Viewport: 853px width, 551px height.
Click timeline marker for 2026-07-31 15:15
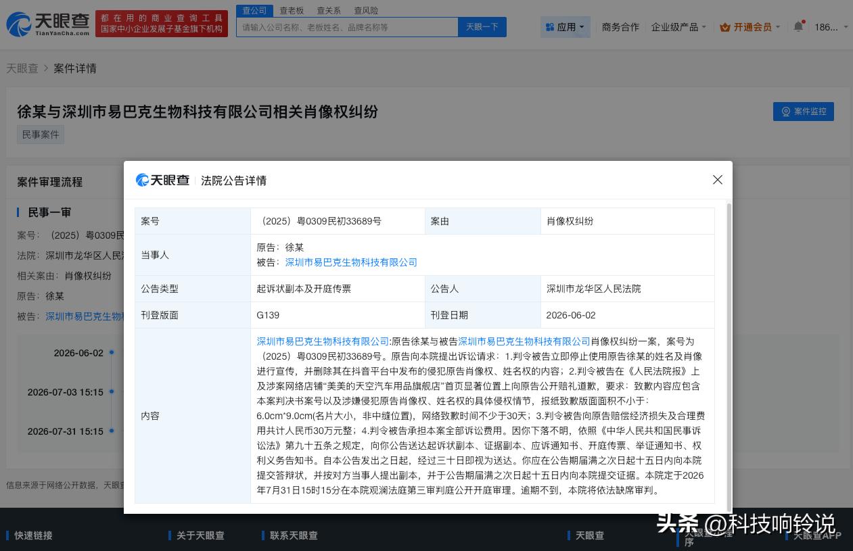click(112, 431)
